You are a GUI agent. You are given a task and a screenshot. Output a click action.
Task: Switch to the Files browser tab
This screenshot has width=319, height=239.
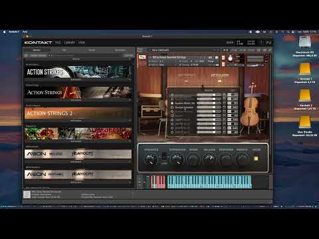pos(64,50)
